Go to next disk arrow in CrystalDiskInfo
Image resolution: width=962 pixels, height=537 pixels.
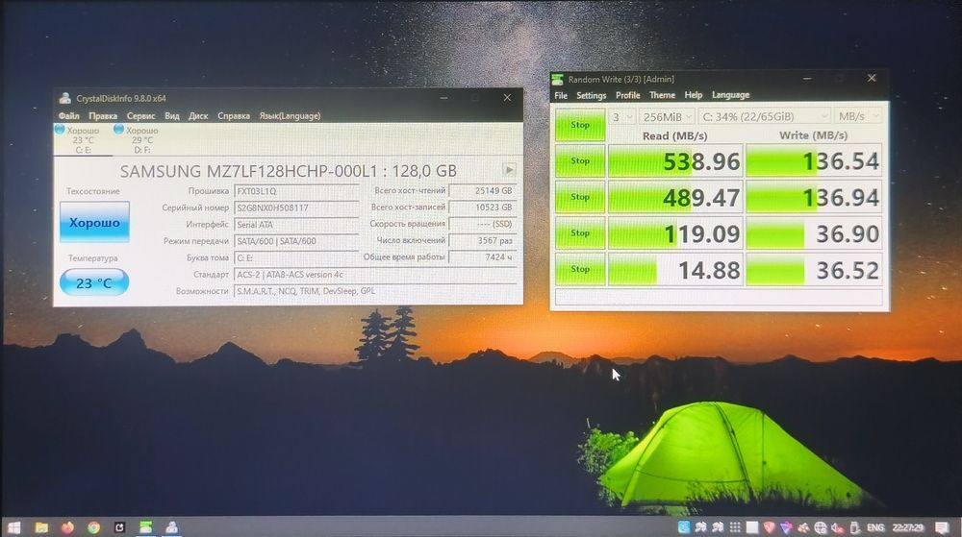coord(509,170)
